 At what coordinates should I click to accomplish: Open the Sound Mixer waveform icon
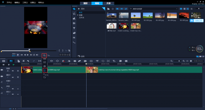(x=69, y=61)
